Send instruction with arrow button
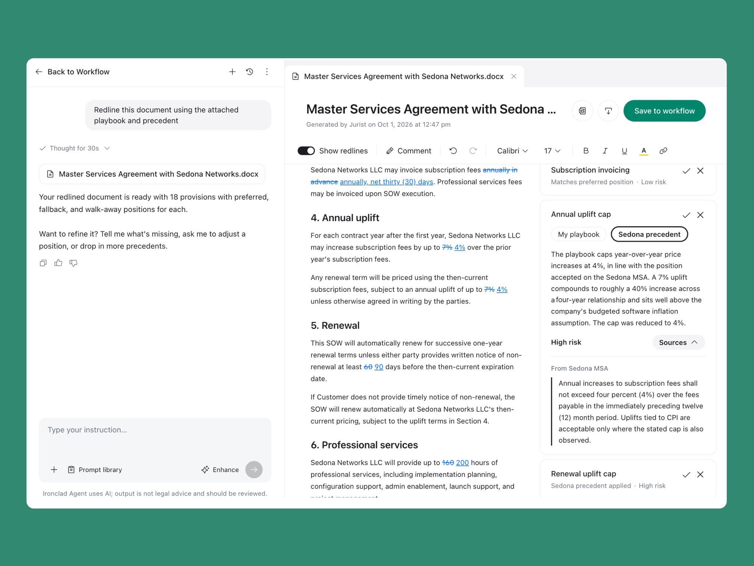The image size is (754, 566). tap(254, 470)
